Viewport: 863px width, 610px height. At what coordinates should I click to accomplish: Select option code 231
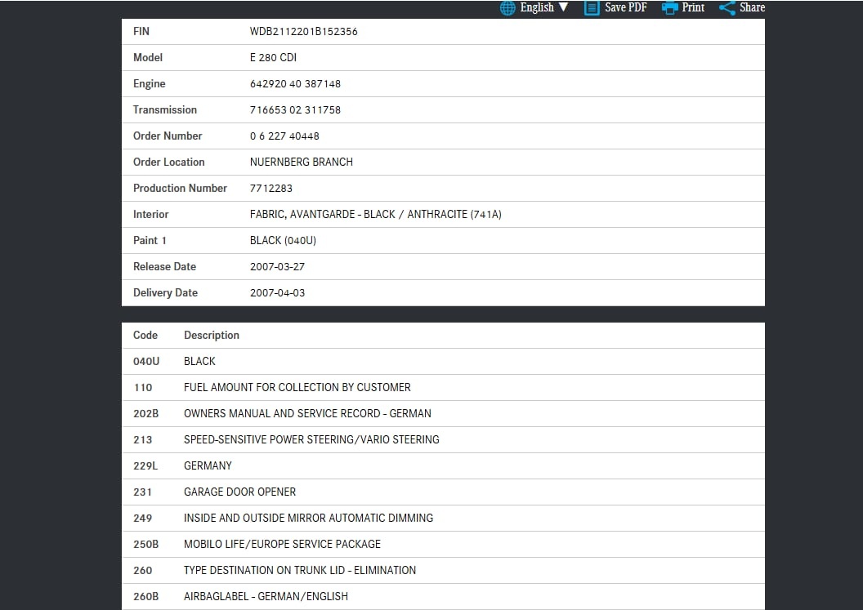coord(142,492)
